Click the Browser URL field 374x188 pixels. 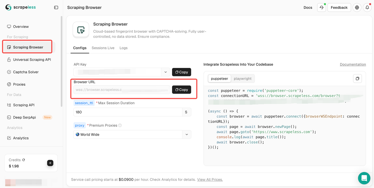(x=122, y=90)
